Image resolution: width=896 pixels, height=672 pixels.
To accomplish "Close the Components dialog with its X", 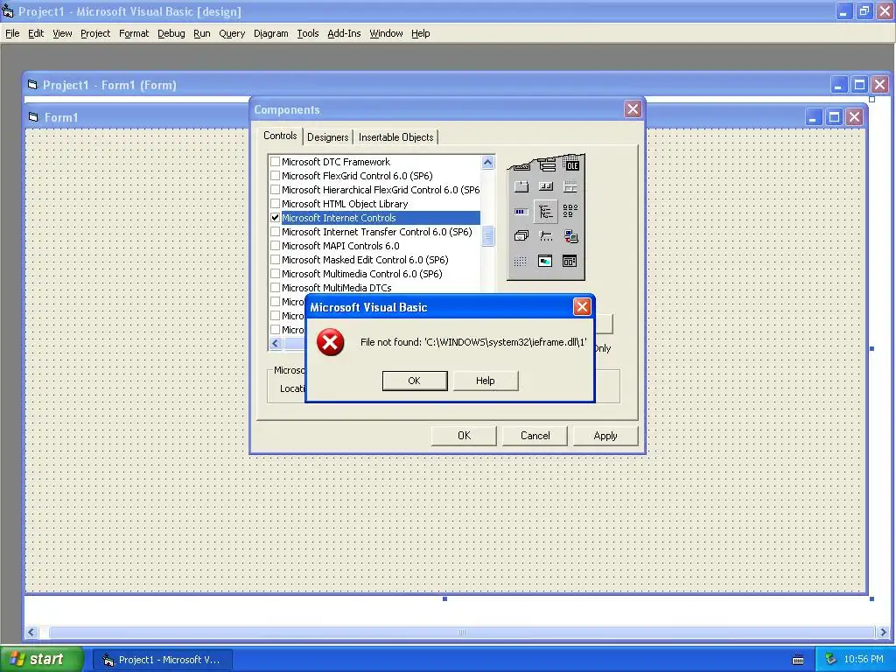I will [633, 109].
